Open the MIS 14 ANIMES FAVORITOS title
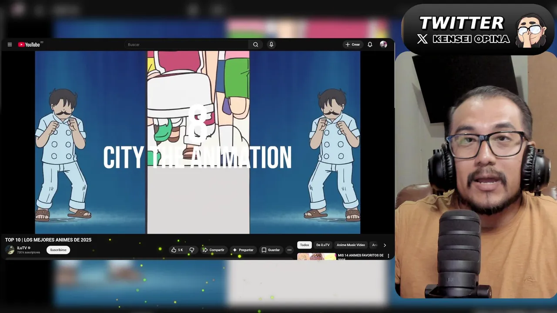This screenshot has height=313, width=557. (x=361, y=257)
